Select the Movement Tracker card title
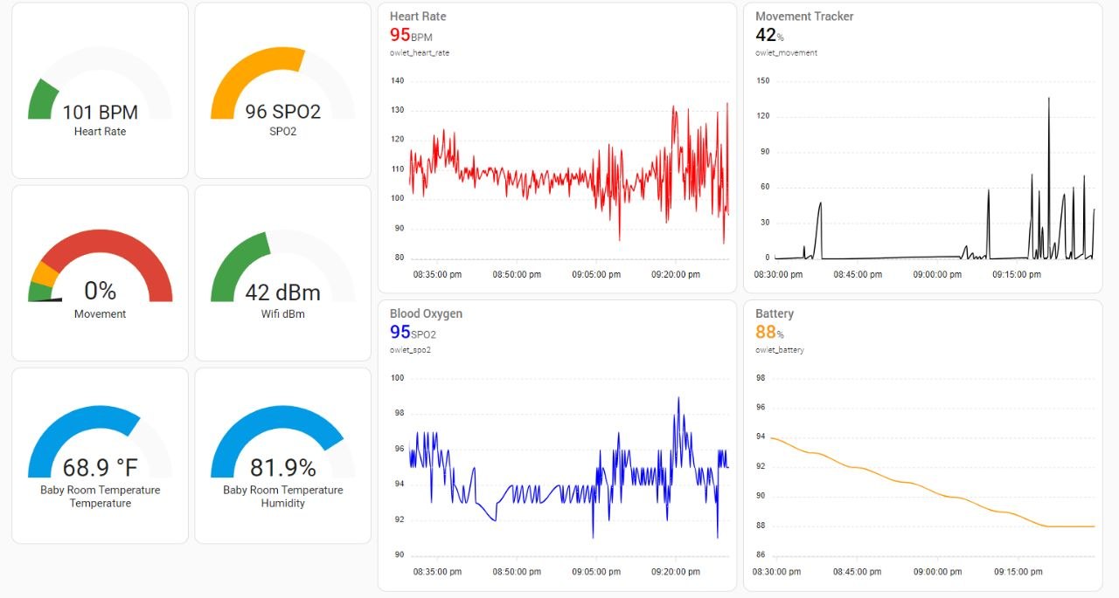Screen dimensions: 1119x598 (804, 16)
